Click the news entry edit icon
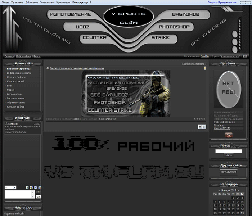This screenshot has height=216, width=252. click(x=205, y=68)
